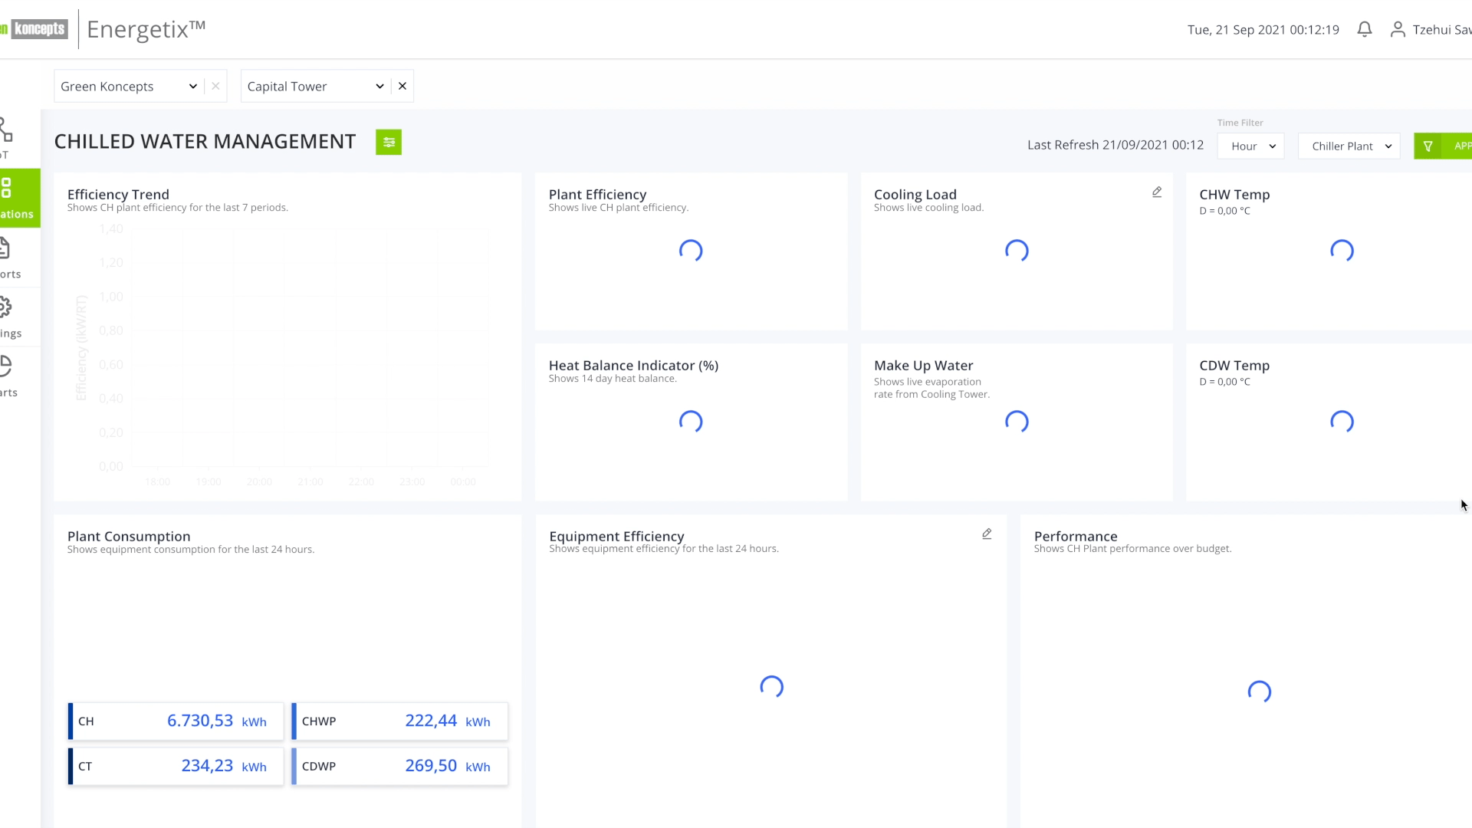This screenshot has height=828, width=1472.
Task: Select the highlighted Applications sidebar tab
Action: click(x=18, y=198)
